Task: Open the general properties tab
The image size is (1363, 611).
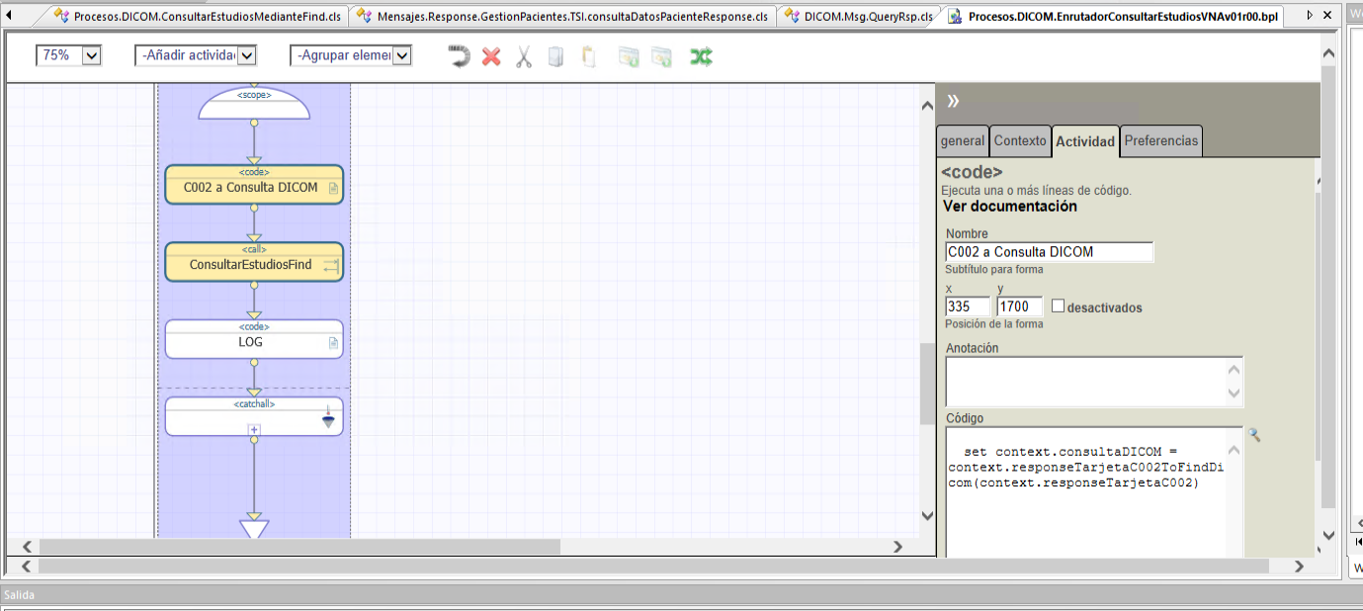Action: click(x=963, y=141)
